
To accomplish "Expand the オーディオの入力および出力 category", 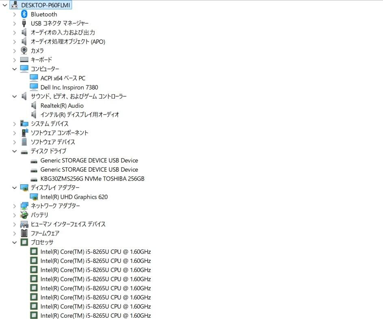I will coord(14,32).
